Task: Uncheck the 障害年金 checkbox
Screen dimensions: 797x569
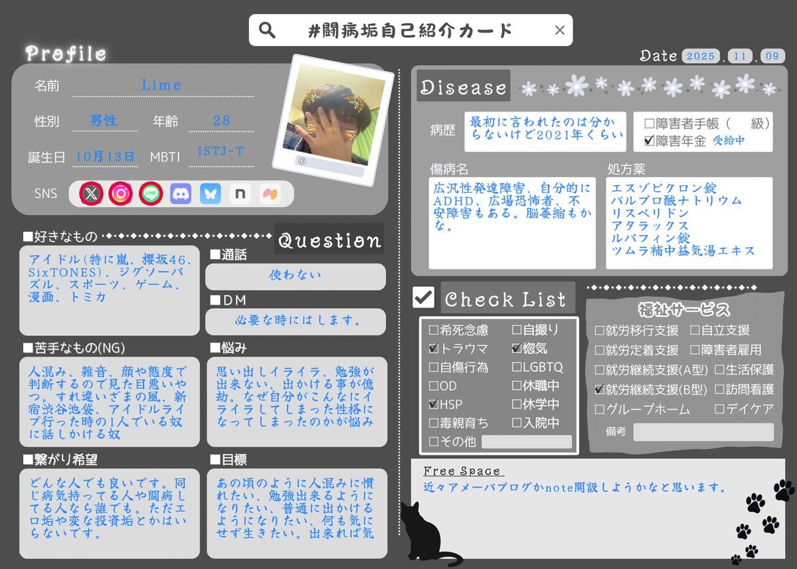Action: pos(650,141)
